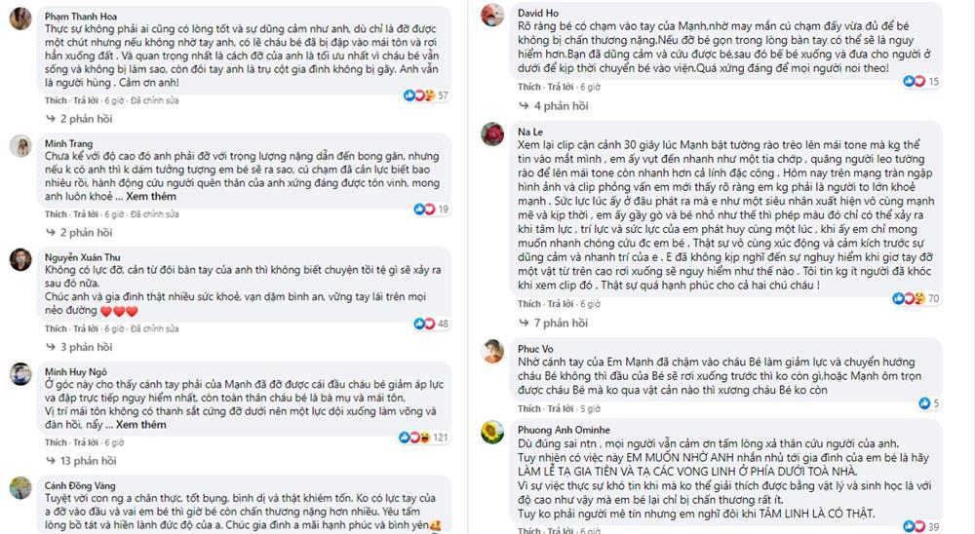Show 4 phản hồi under David Ho
The height and width of the screenshot is (534, 975).
point(558,105)
